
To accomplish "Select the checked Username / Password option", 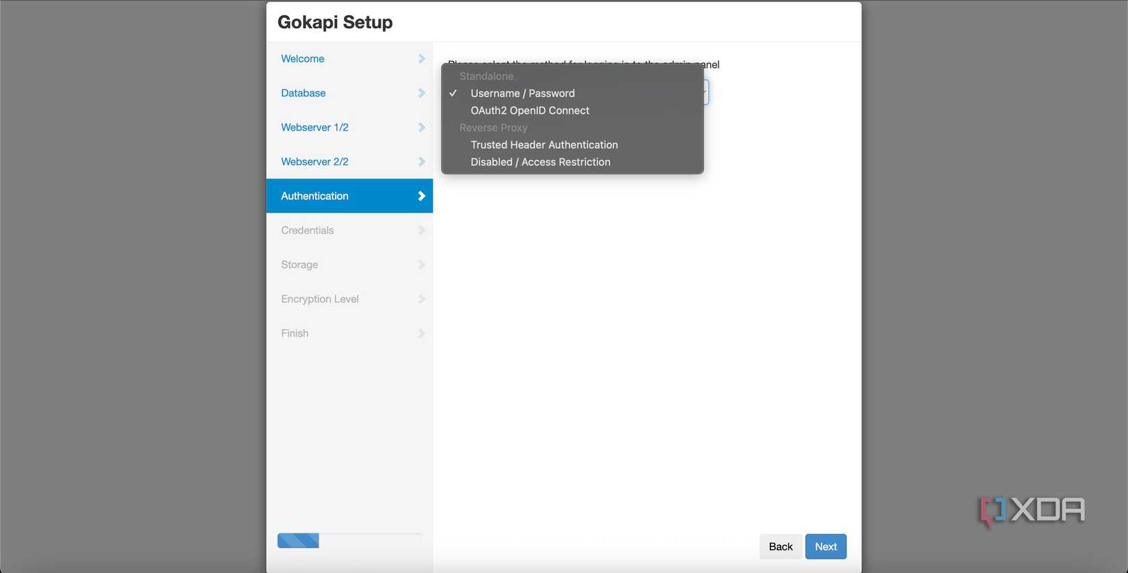I will [522, 94].
